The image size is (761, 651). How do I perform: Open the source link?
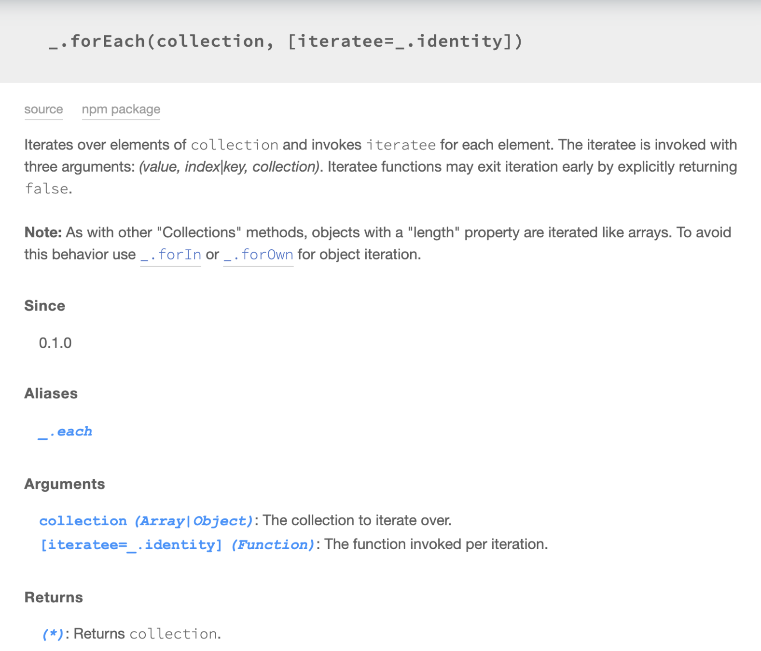43,109
